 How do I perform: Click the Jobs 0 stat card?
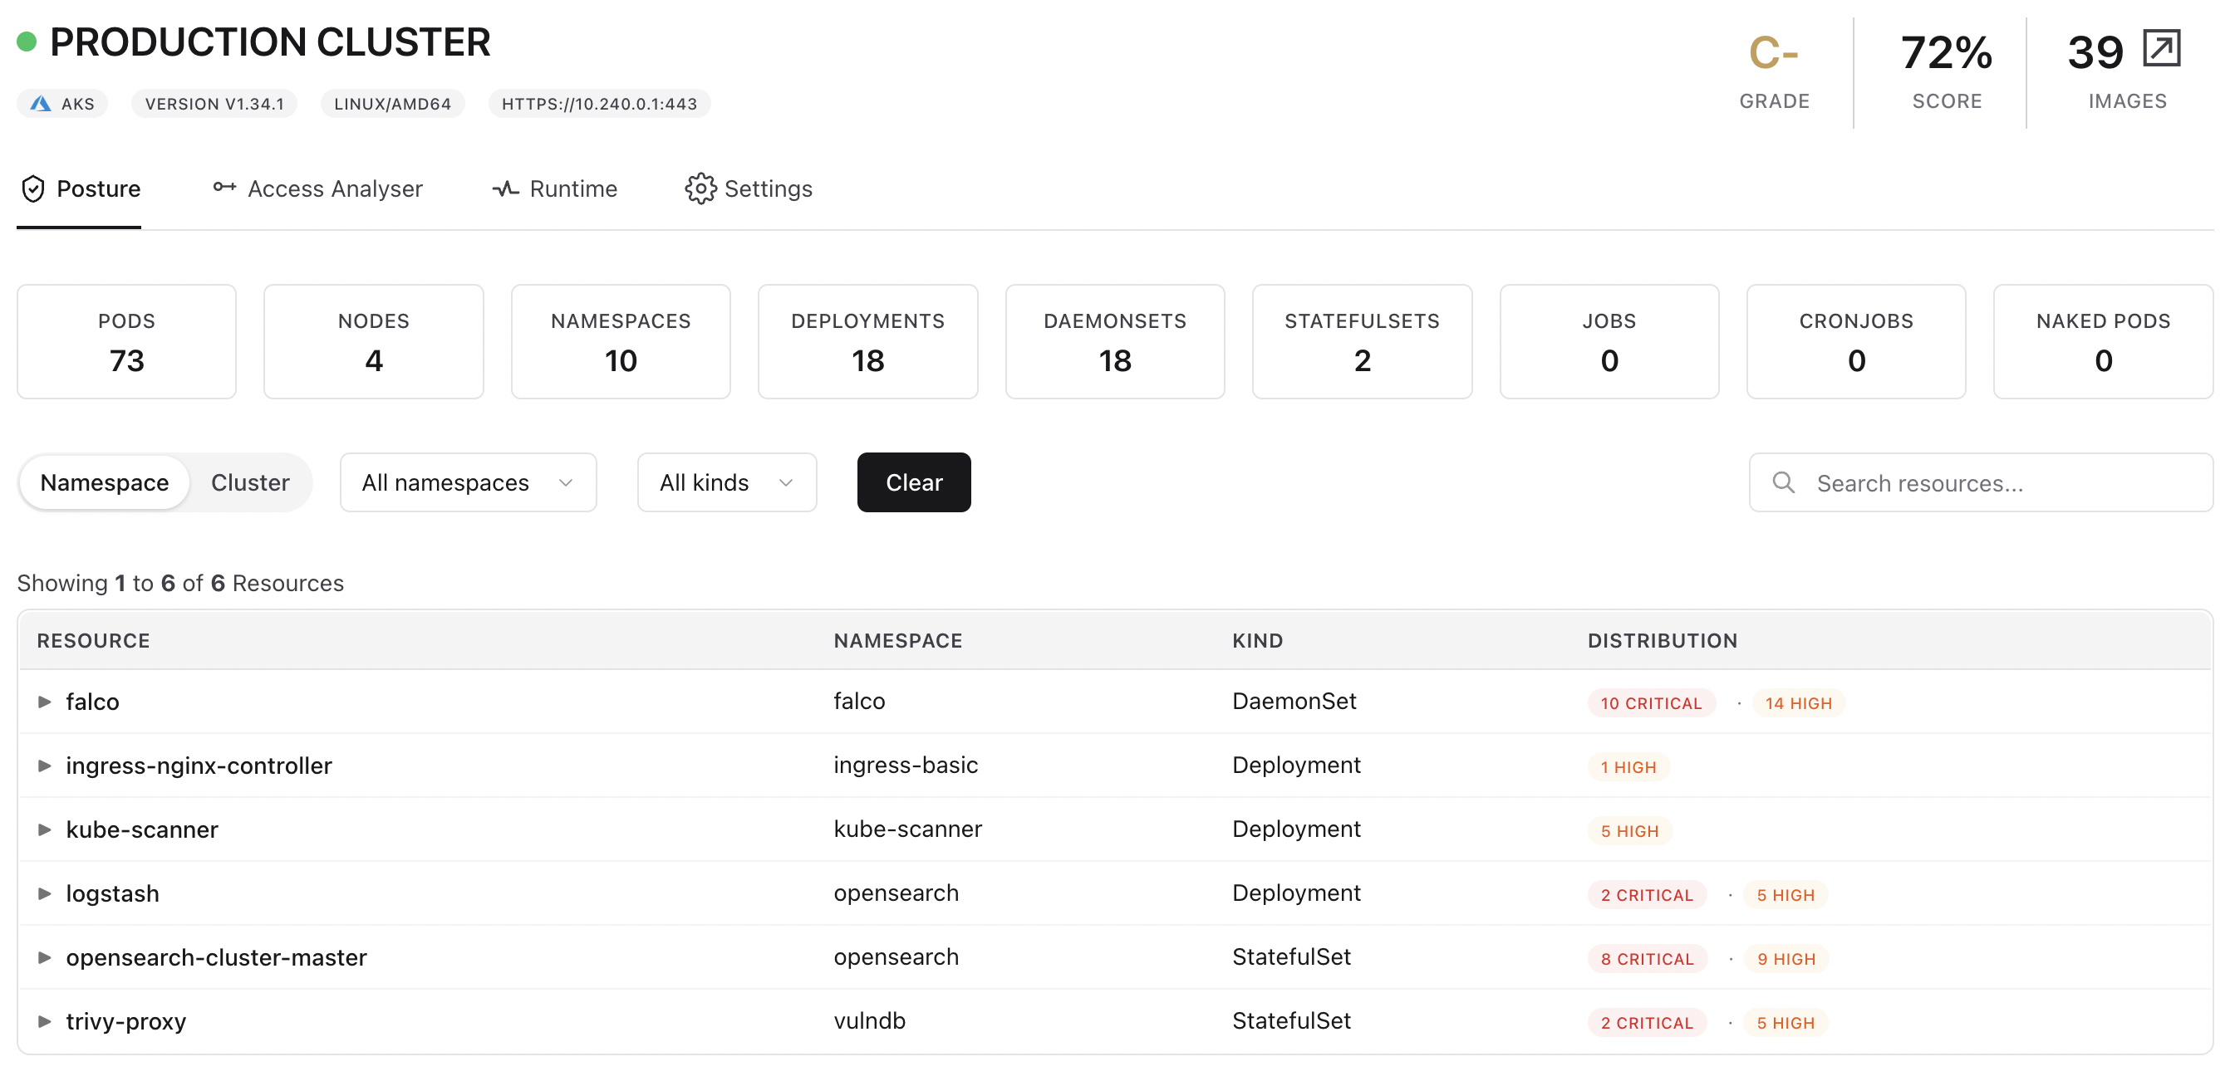1609,341
